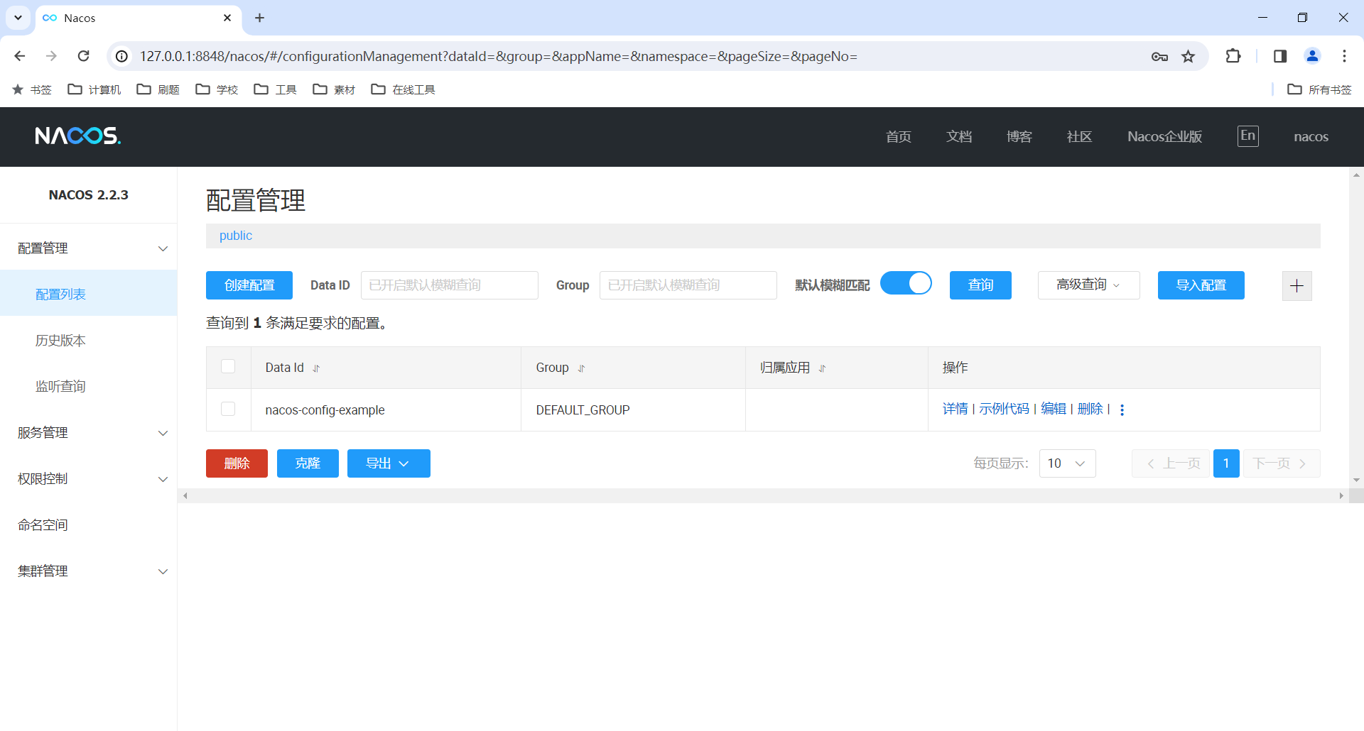Open 导出 dropdown button
This screenshot has width=1364, height=731.
click(x=389, y=463)
